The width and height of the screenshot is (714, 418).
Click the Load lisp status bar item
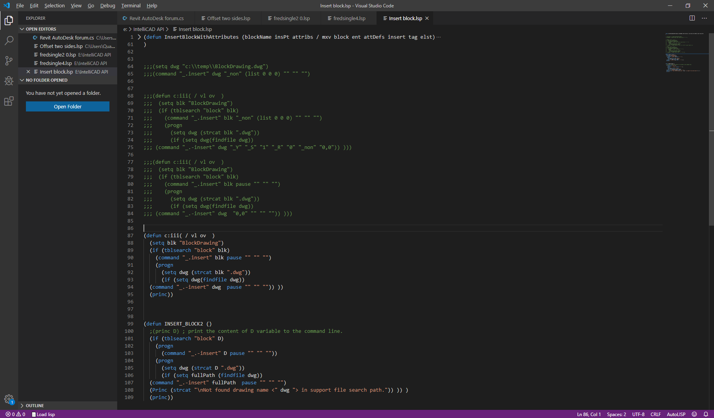[x=43, y=414]
